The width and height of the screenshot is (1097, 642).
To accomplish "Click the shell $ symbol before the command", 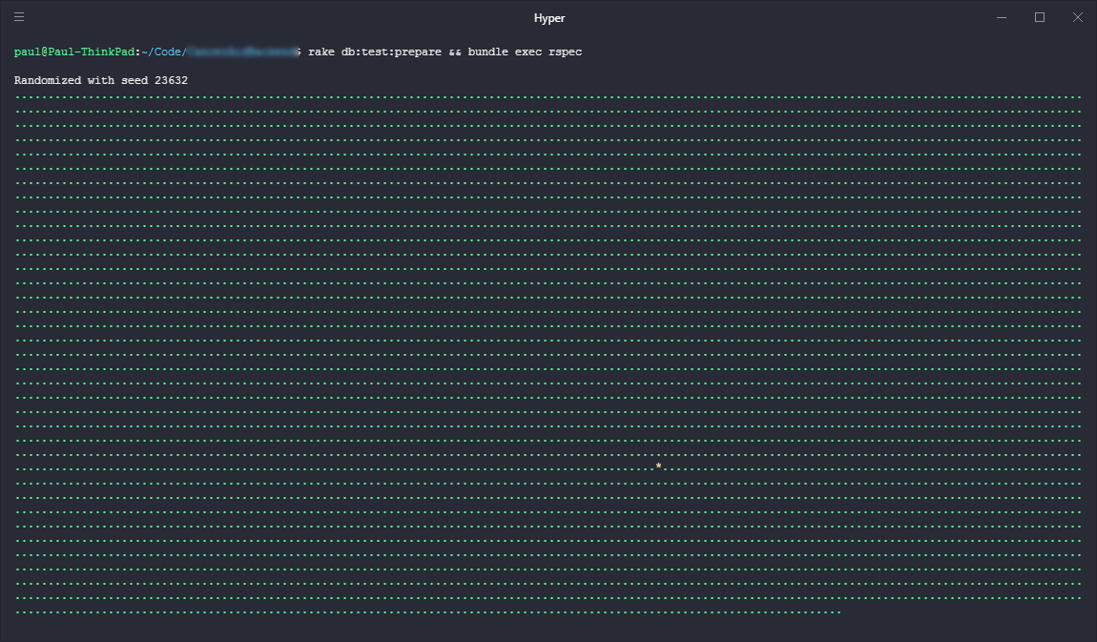I will tap(299, 52).
